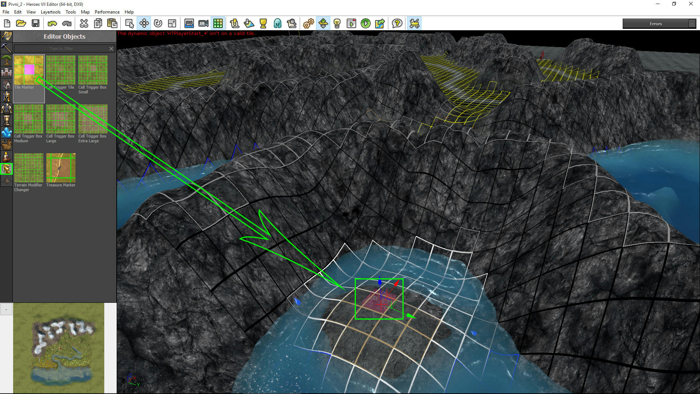700x394 pixels.
Task: Save the map with floppy disk icon
Action: [x=35, y=24]
